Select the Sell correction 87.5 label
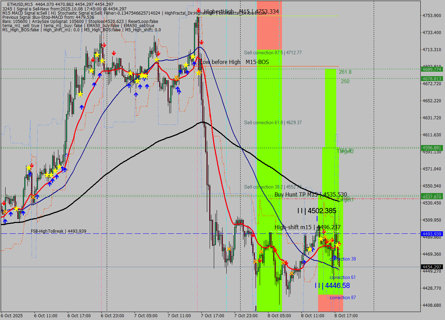This screenshot has height=320, width=445. (x=273, y=53)
